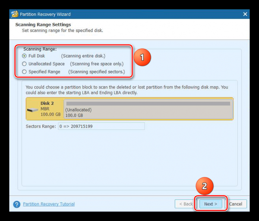Viewport: 259px width, 221px height.
Task: Go back with the Back button
Action: [186, 204]
